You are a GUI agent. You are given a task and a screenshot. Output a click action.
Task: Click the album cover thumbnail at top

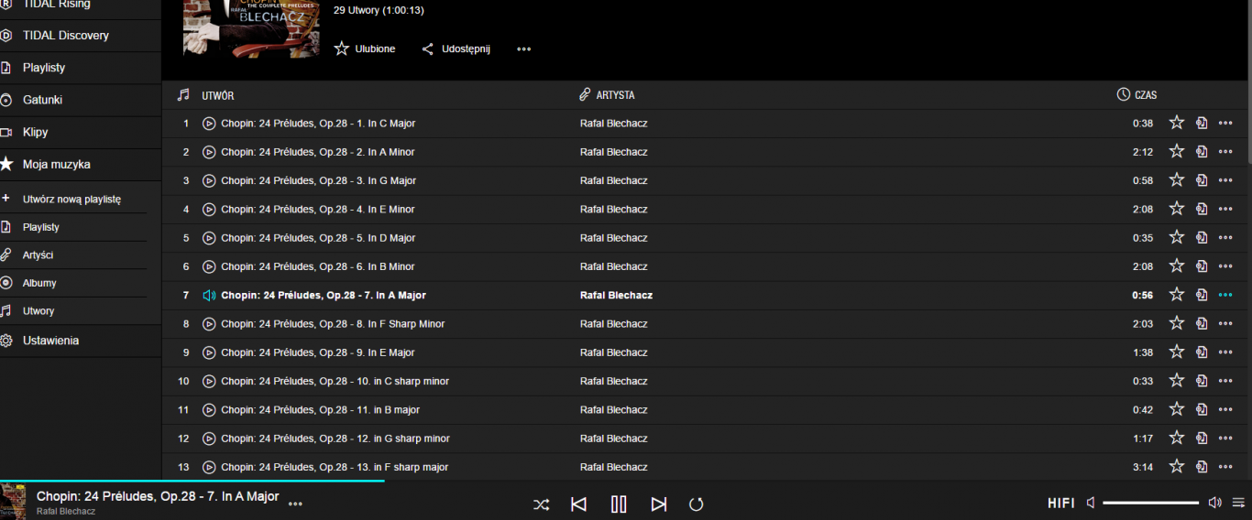251,29
